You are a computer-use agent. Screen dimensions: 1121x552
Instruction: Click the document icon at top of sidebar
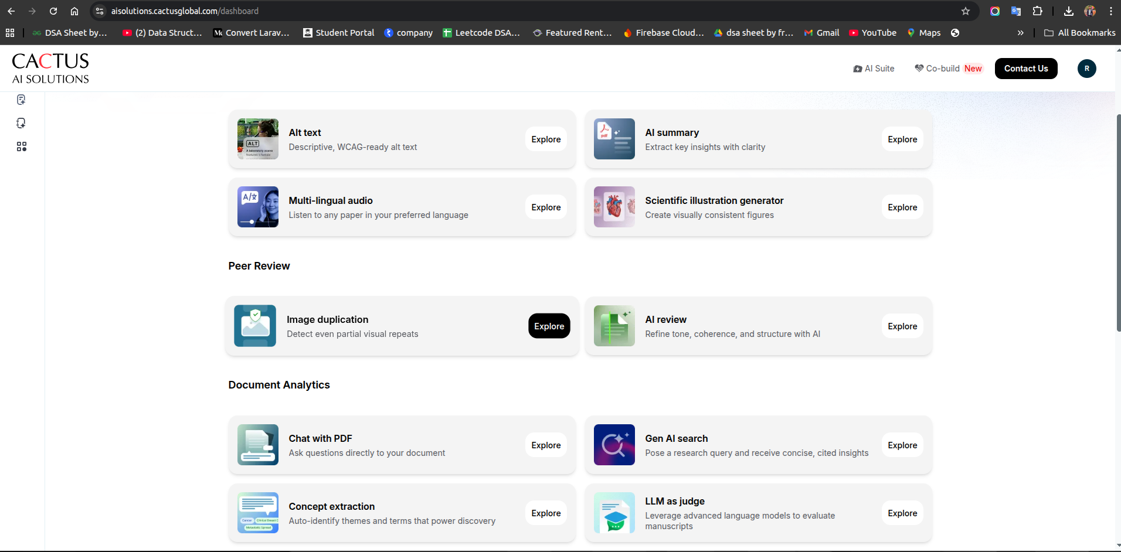point(22,100)
